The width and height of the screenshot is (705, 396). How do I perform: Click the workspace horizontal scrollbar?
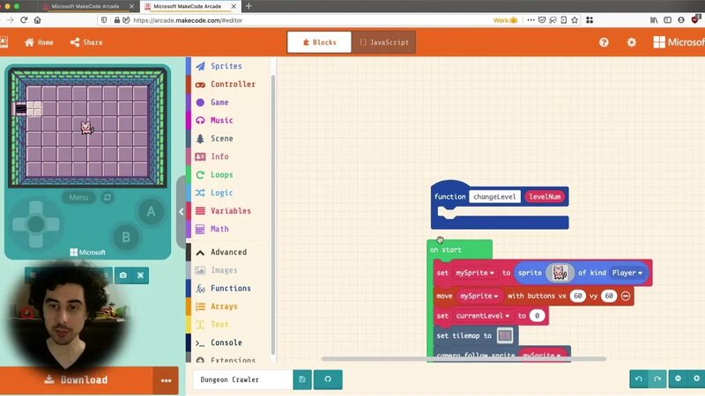pos(464,359)
